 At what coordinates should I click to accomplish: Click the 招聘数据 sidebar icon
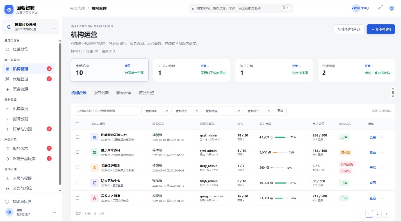[x=7, y=119]
